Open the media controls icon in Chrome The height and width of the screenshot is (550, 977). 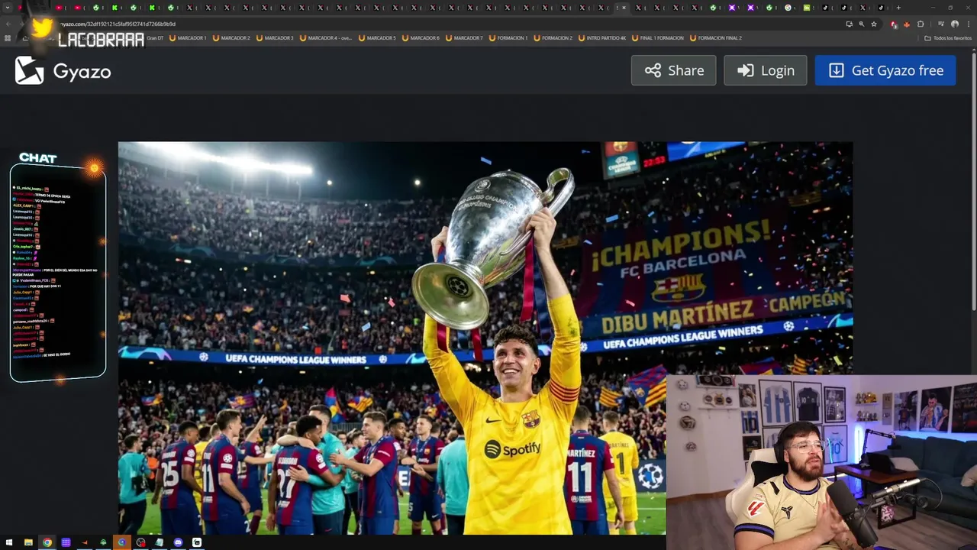click(x=940, y=24)
